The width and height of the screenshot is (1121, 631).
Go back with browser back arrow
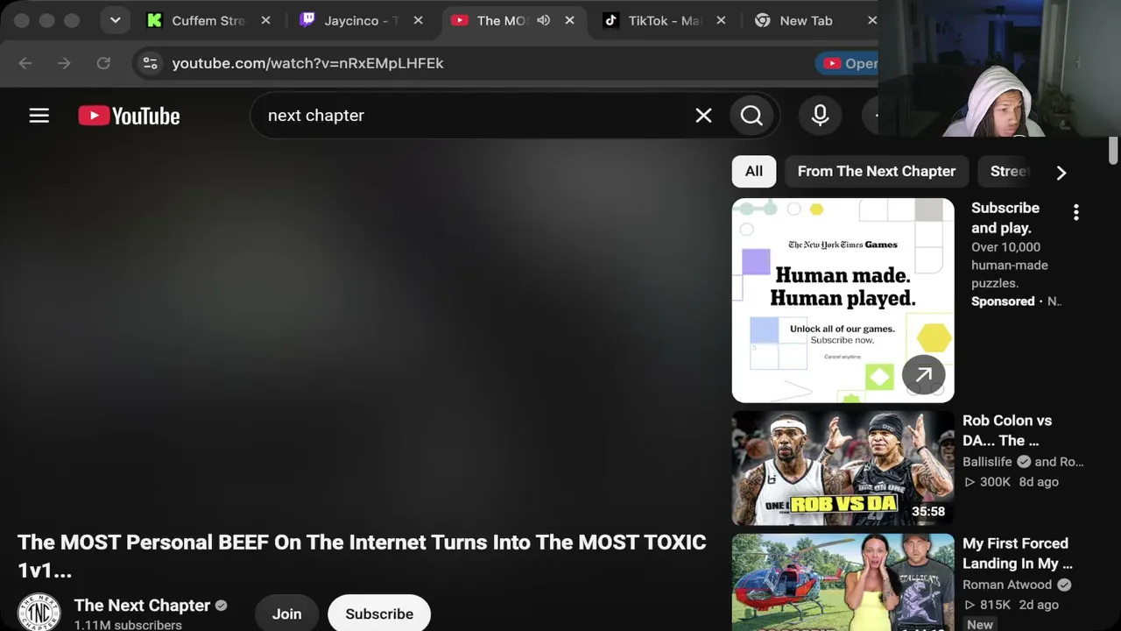(x=25, y=63)
